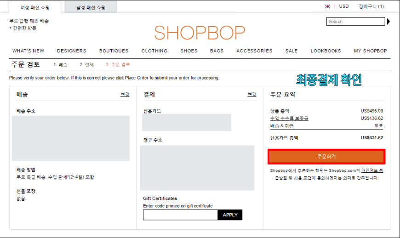Image resolution: width=400 pixels, height=238 pixels.
Task: Open the 사용 조건 link
Action: click(303, 178)
